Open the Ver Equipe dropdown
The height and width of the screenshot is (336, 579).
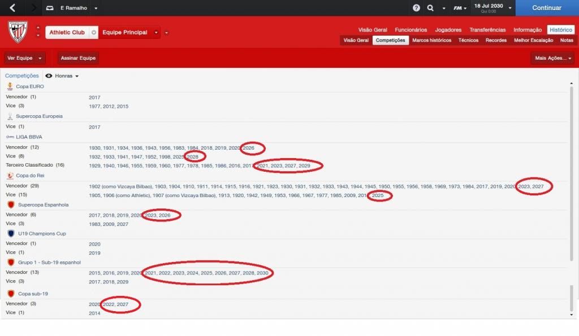point(25,58)
